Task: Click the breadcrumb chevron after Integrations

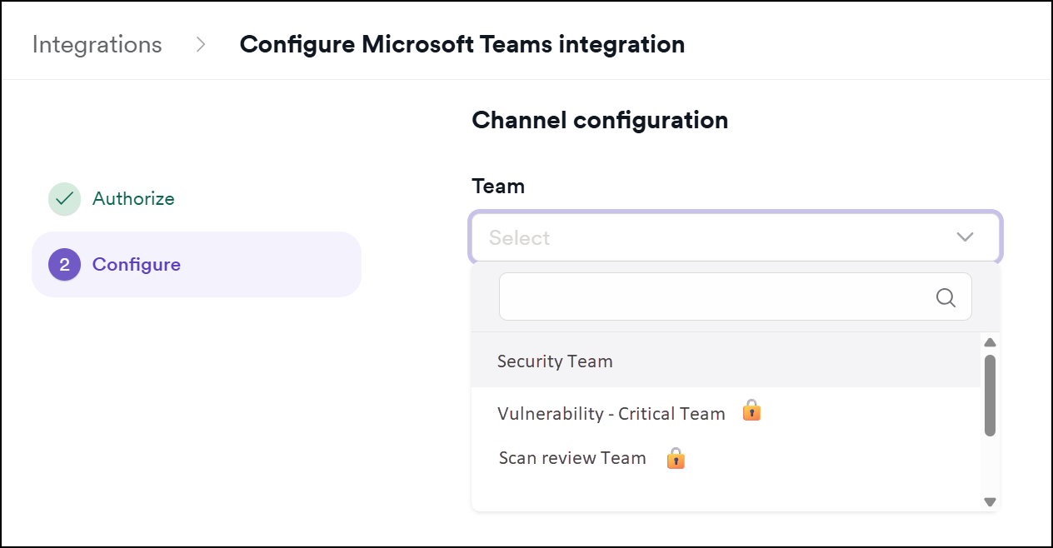Action: coord(200,45)
